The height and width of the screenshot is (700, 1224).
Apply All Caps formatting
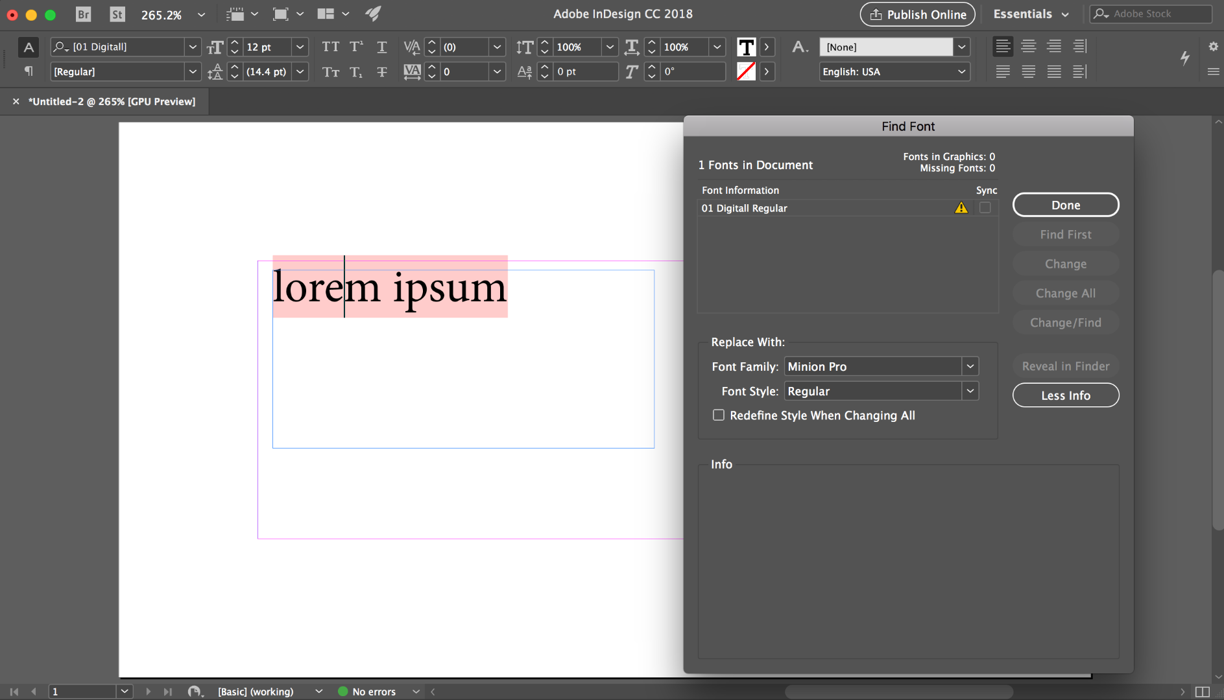pos(330,47)
